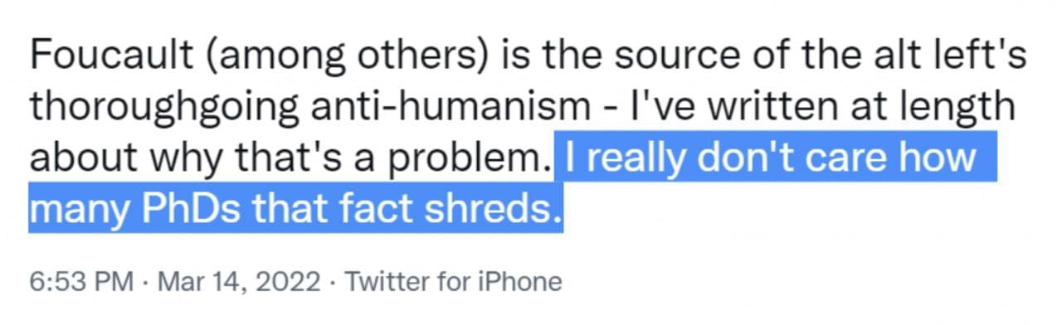Click the Mar 14, 2022 date
1062x325 pixels.
pos(236,282)
